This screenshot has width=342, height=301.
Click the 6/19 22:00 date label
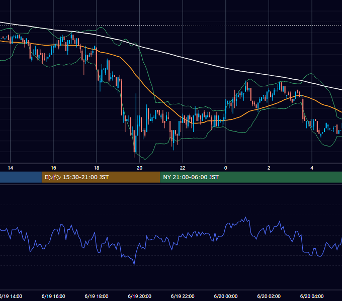(x=183, y=296)
